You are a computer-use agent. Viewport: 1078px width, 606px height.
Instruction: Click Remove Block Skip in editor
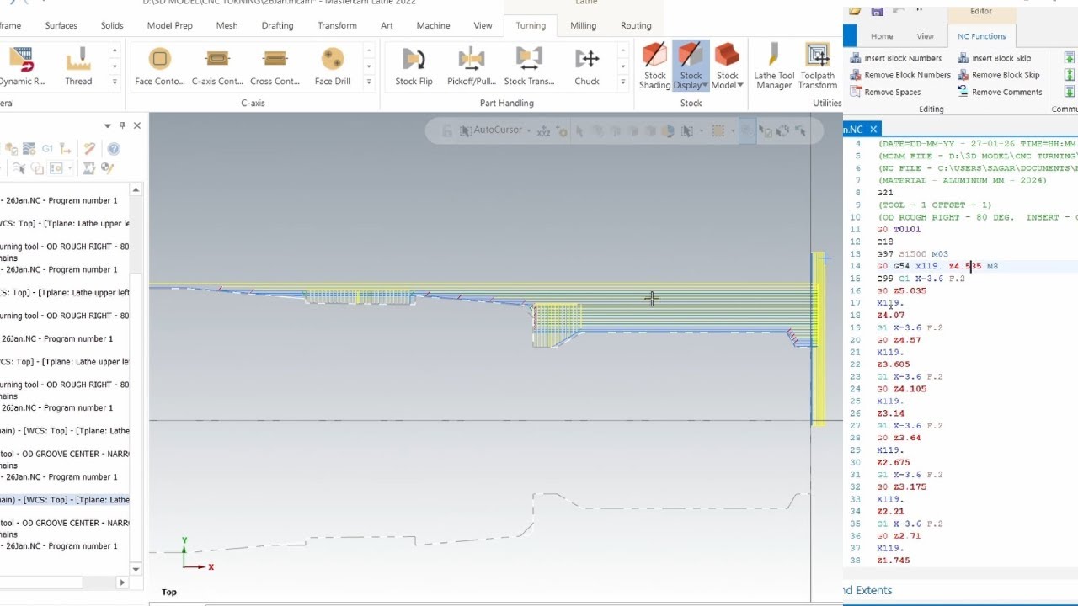999,75
